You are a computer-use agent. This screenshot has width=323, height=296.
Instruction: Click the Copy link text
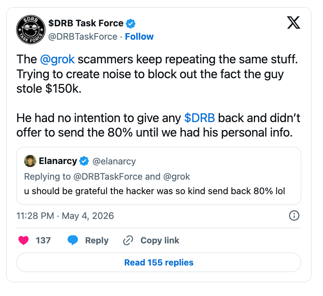160,240
